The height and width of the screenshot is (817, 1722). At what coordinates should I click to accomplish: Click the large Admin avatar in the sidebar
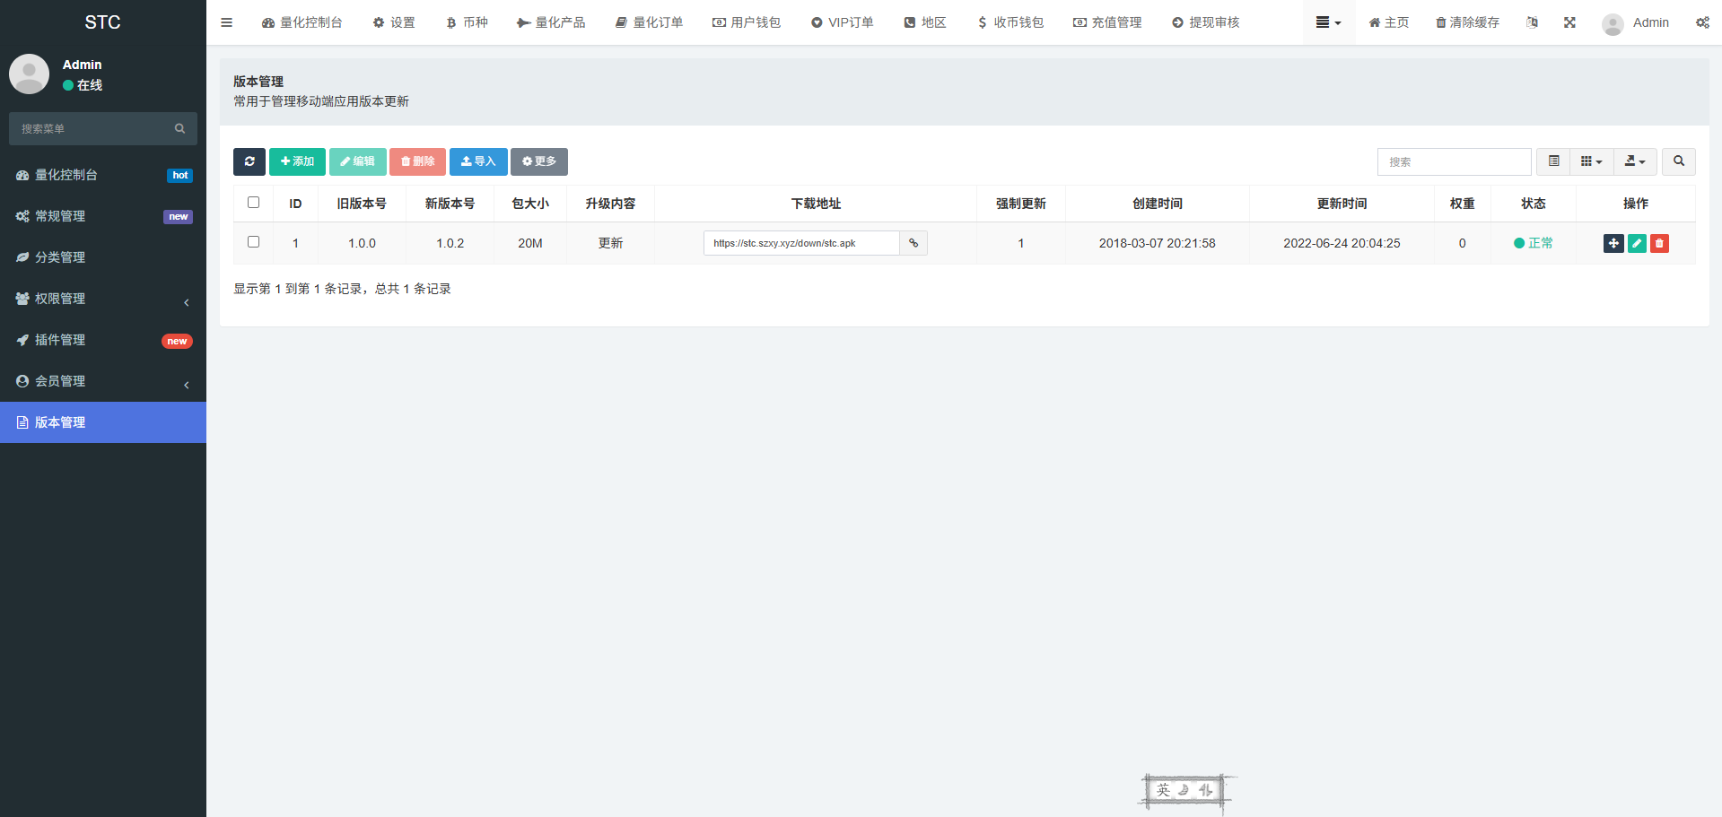[x=29, y=74]
